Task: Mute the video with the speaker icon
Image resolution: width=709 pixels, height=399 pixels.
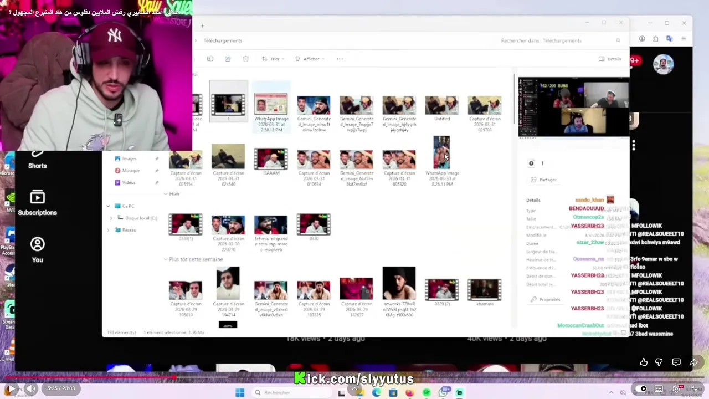Action: click(31, 389)
